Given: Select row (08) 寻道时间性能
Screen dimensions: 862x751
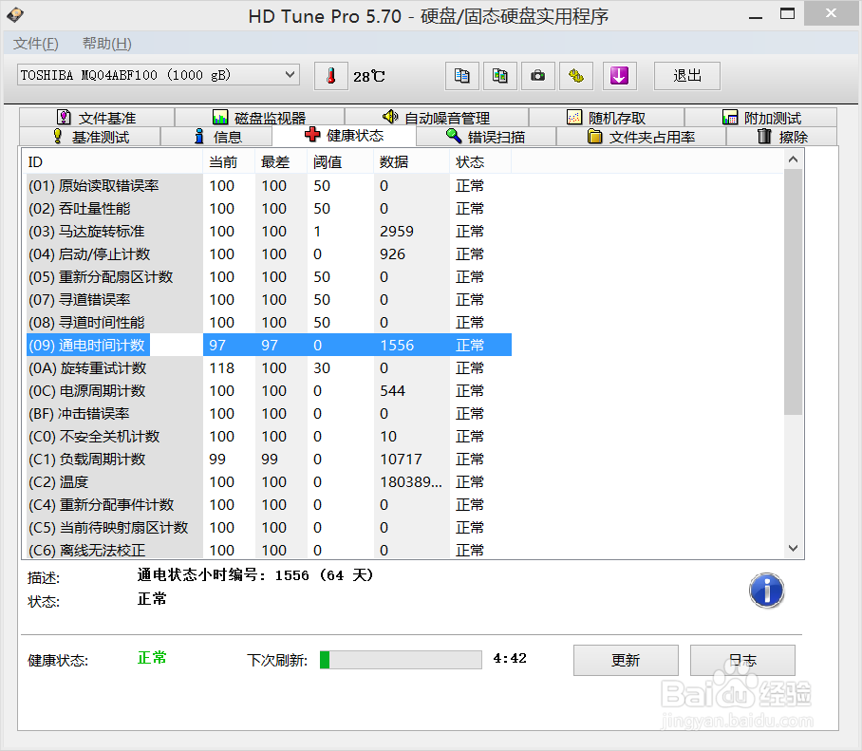Looking at the screenshot, I should point(269,322).
